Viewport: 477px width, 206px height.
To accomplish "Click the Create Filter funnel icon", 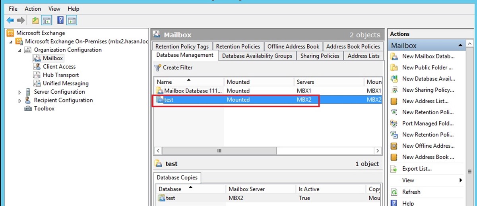I will 158,67.
